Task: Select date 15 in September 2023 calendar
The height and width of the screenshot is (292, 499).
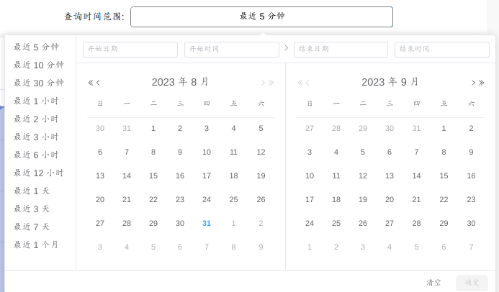Action: [x=444, y=175]
